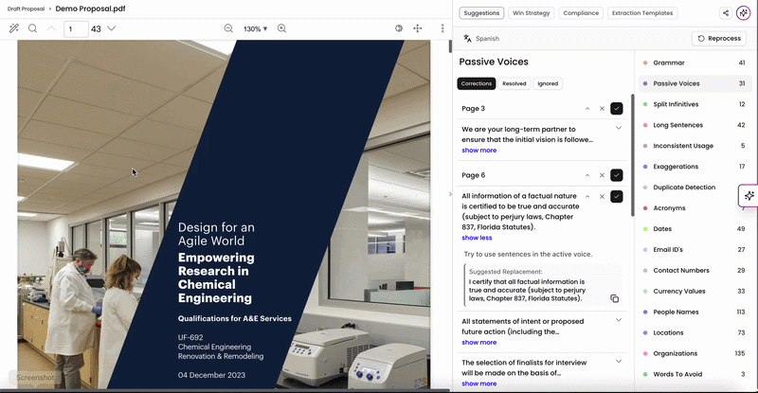
Task: Open the 130% zoom level dropdown
Action: click(255, 29)
